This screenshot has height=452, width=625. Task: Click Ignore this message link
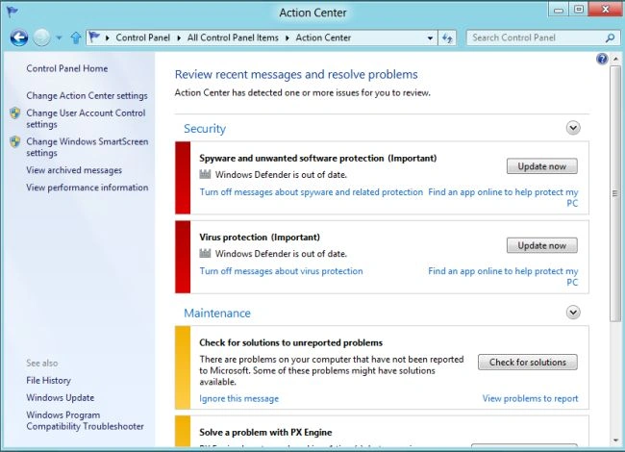click(x=238, y=398)
